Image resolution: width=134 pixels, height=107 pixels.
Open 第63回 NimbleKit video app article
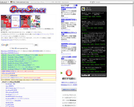tap(19, 57)
